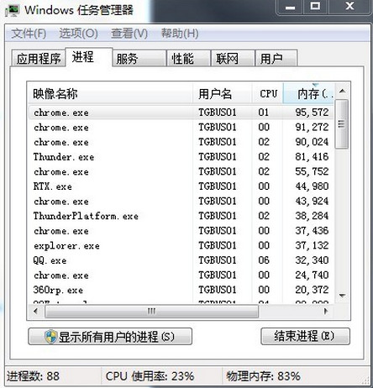373x388 pixels.
Task: Click the scroll right arrow of process list
Action: [x=326, y=311]
